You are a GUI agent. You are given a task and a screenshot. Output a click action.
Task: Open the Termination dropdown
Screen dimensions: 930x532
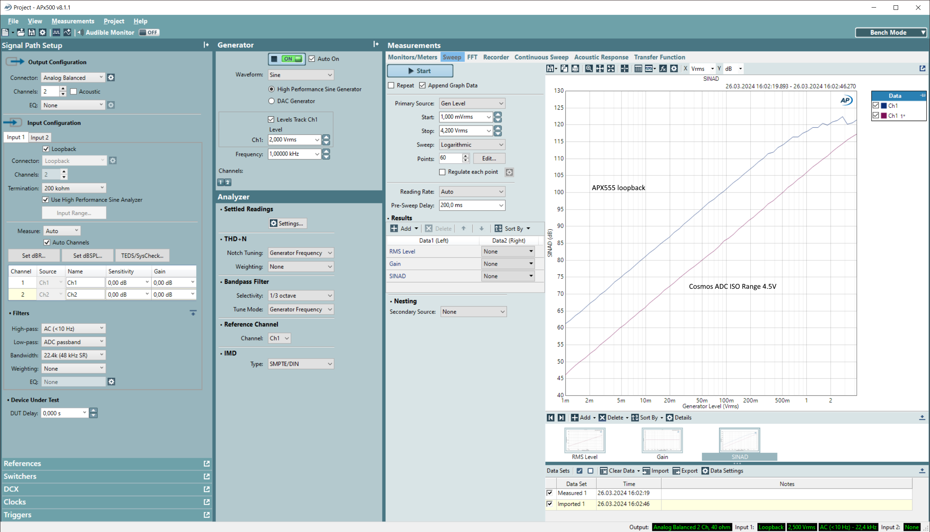tap(74, 188)
